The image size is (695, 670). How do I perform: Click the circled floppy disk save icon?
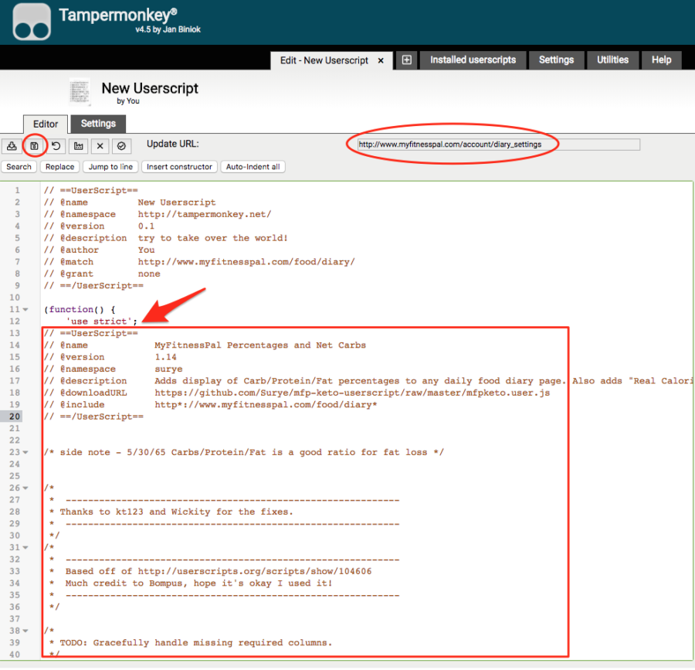coord(34,145)
